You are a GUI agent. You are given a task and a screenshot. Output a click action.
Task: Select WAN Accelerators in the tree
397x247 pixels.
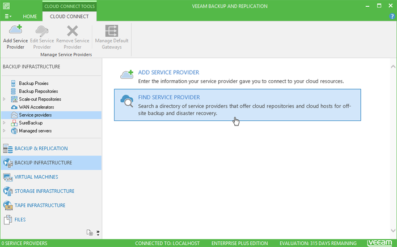pyautogui.click(x=36, y=107)
